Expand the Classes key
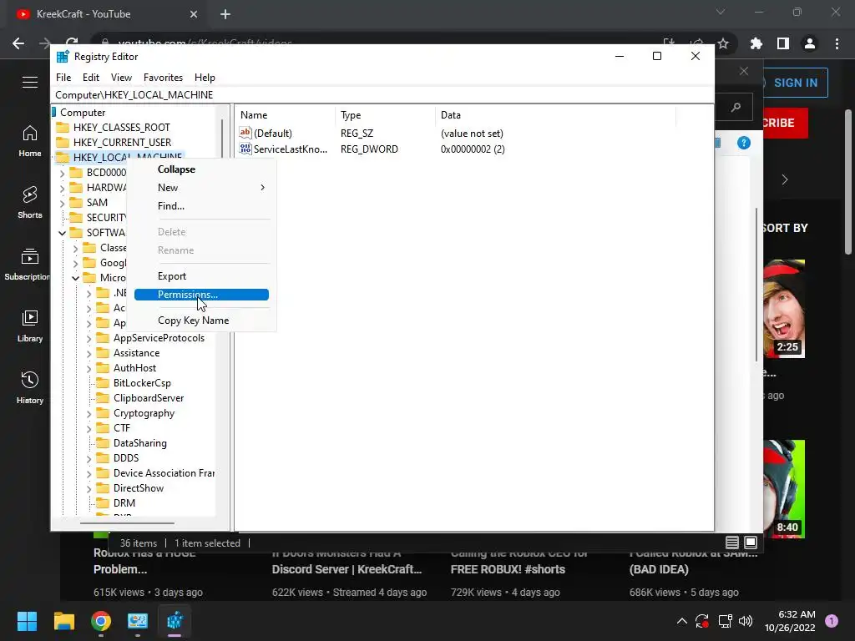This screenshot has width=855, height=641. pos(76,249)
